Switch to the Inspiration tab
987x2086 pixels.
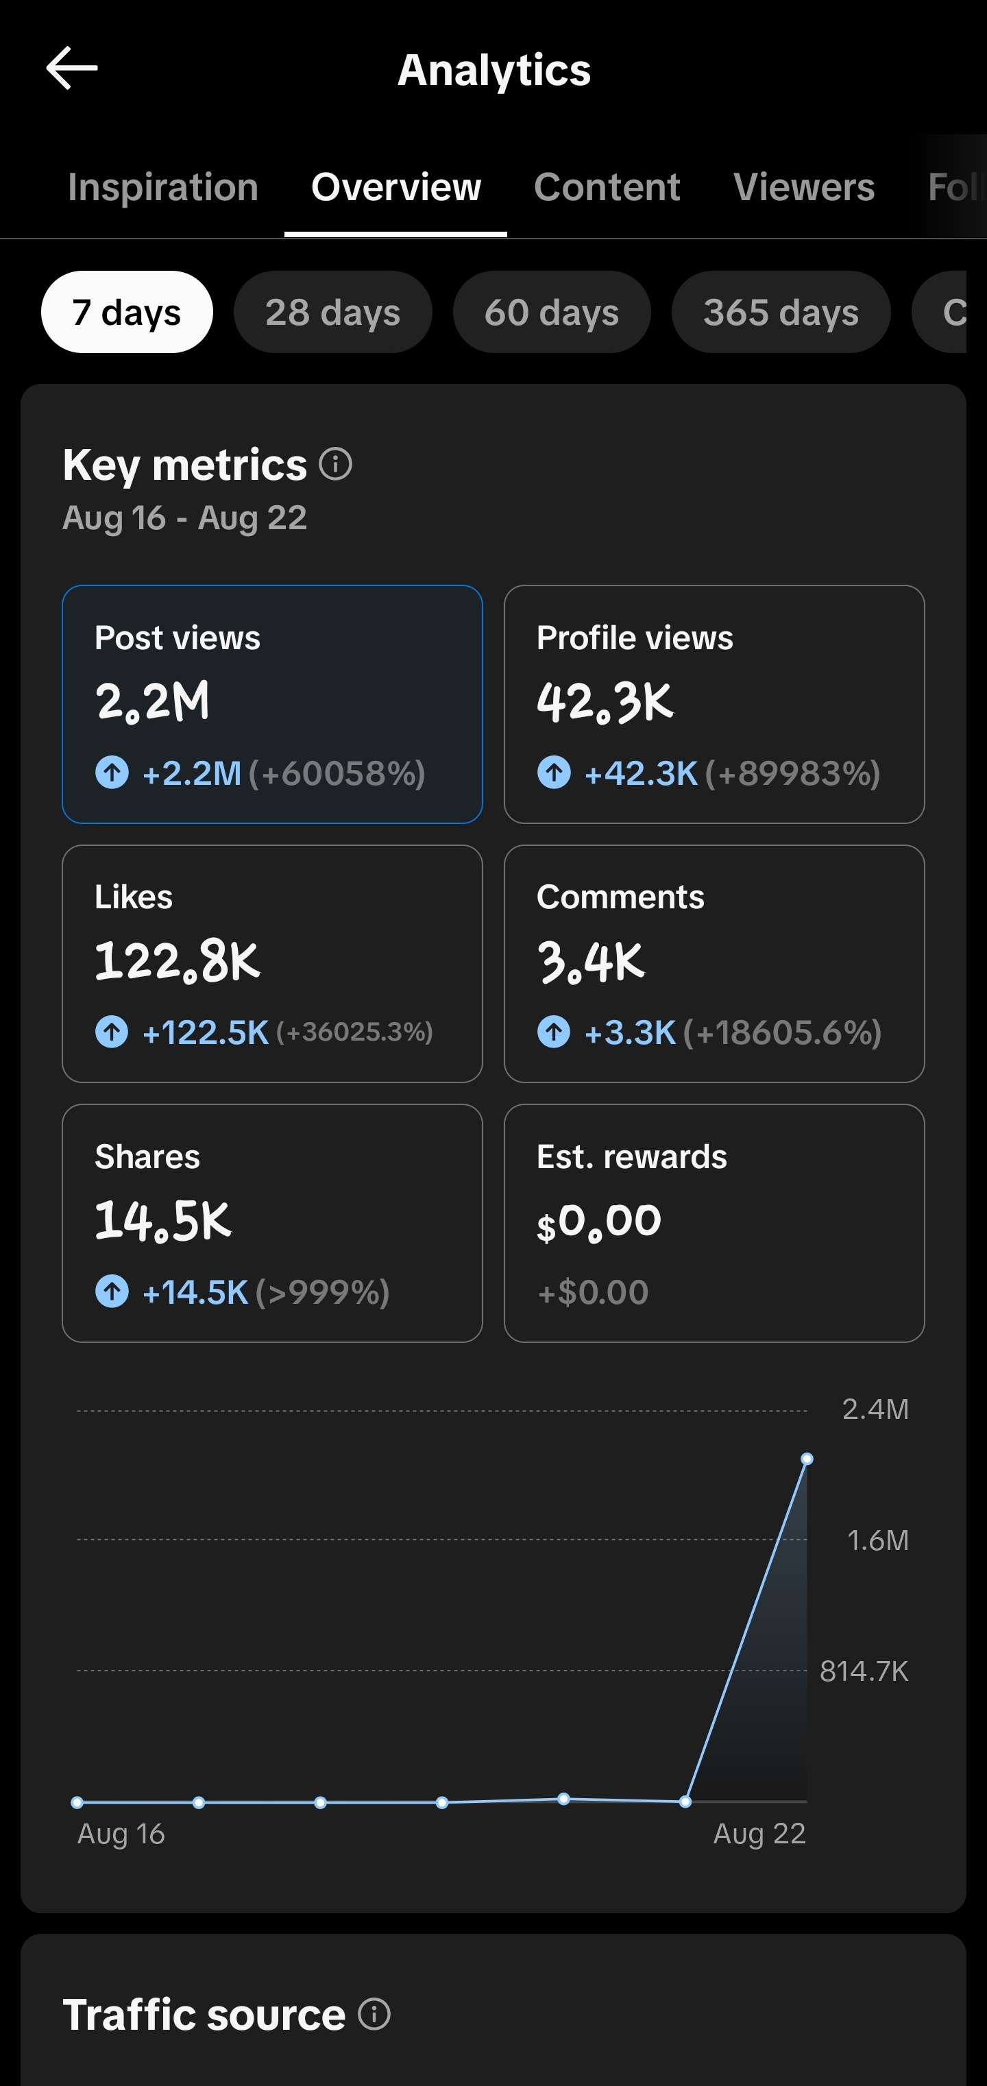coord(162,187)
